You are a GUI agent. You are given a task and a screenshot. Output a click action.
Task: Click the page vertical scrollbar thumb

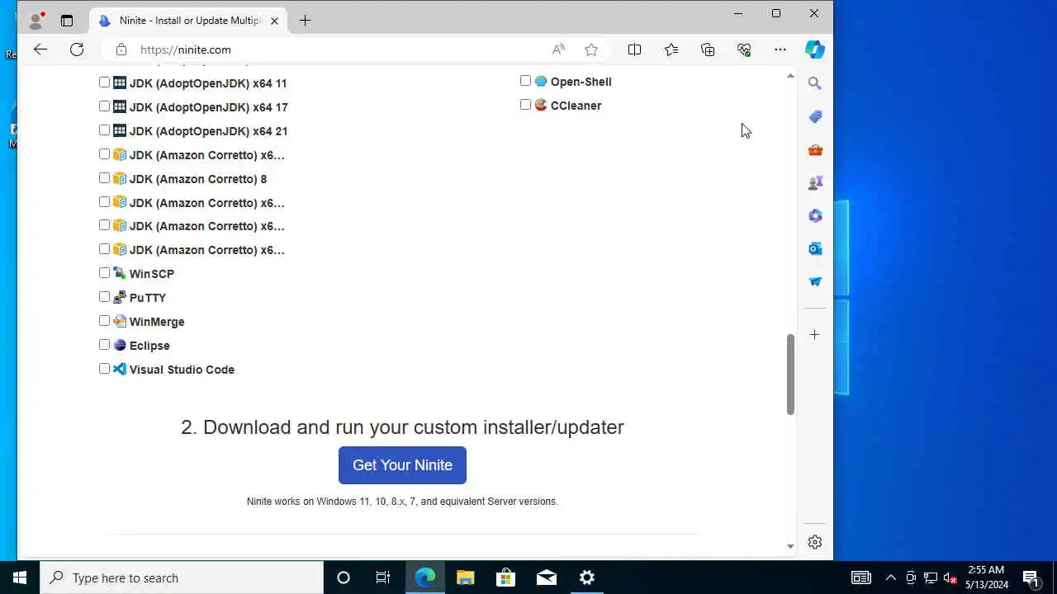790,375
